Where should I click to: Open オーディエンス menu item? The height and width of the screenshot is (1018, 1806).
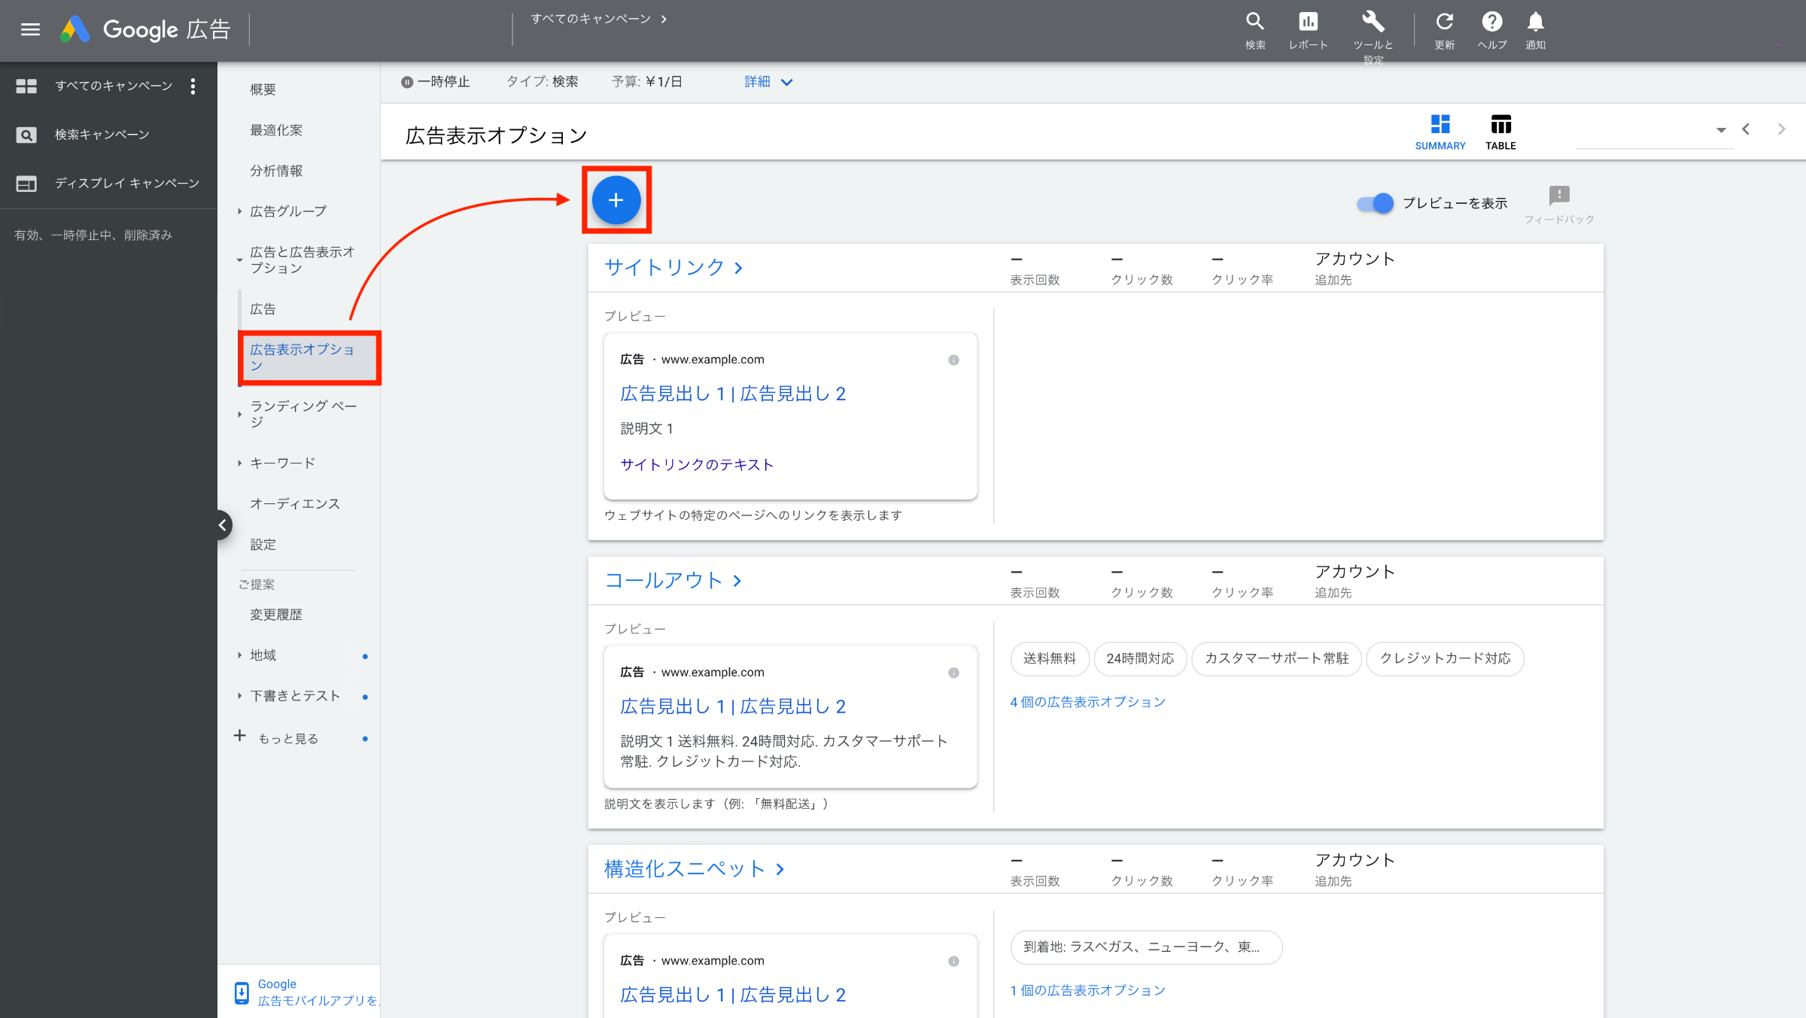pyautogui.click(x=295, y=503)
